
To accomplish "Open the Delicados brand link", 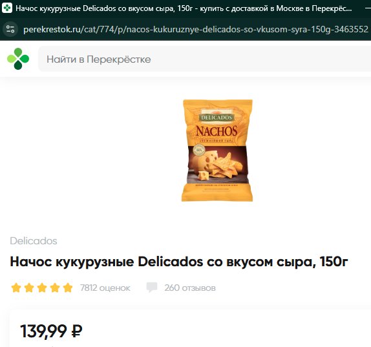I will tap(34, 241).
